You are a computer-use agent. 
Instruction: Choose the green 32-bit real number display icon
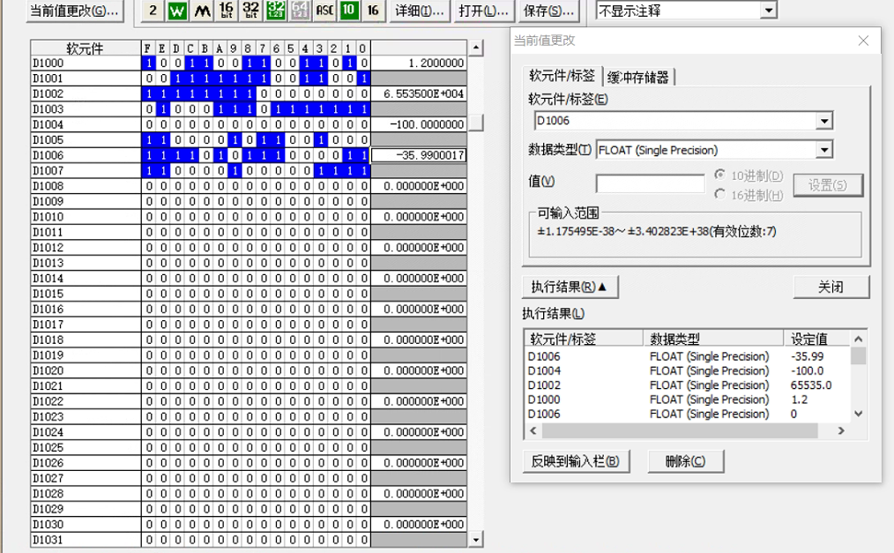276,11
